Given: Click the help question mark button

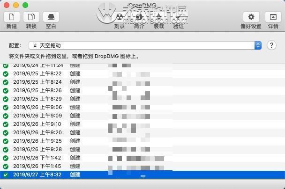Looking at the screenshot, I should (271, 45).
